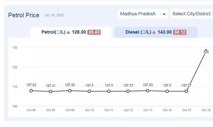The height and width of the screenshot is (127, 213).
Task: Switch to the Petrol price tab
Action: click(x=71, y=32)
